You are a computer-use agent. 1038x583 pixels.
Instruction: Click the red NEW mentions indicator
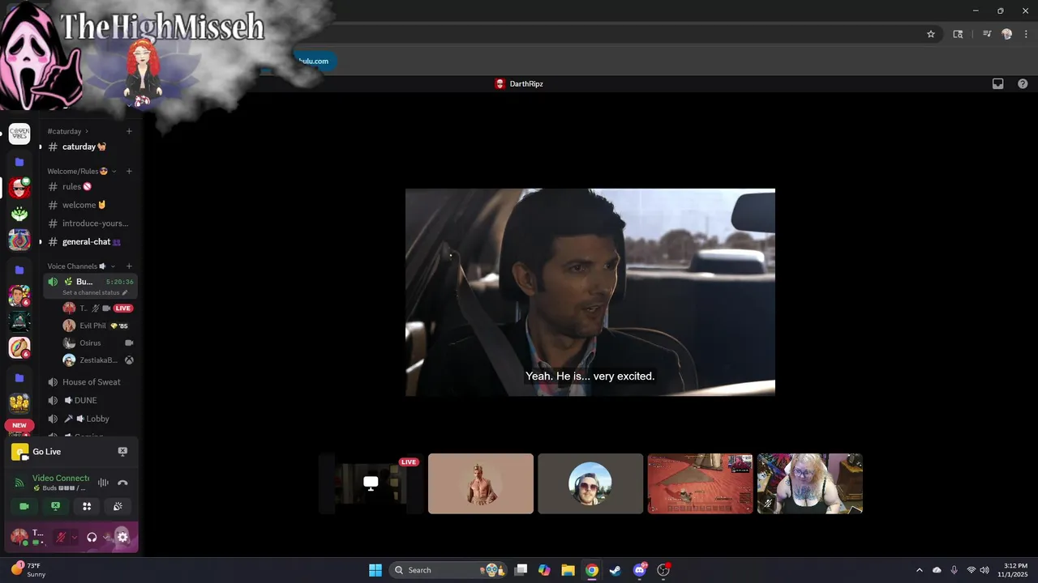click(19, 425)
